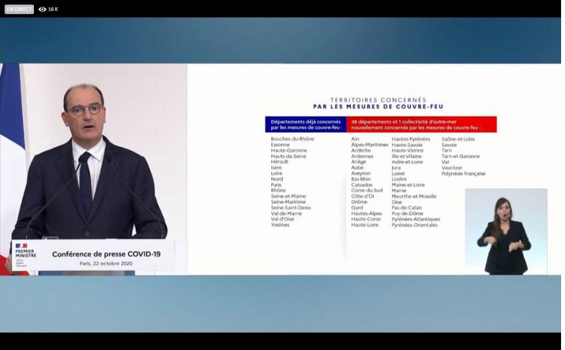Click 'Yvelines' in the blue column
The width and height of the screenshot is (565, 350).
tap(280, 224)
